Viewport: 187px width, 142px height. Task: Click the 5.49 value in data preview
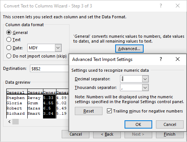[x=61, y=108]
